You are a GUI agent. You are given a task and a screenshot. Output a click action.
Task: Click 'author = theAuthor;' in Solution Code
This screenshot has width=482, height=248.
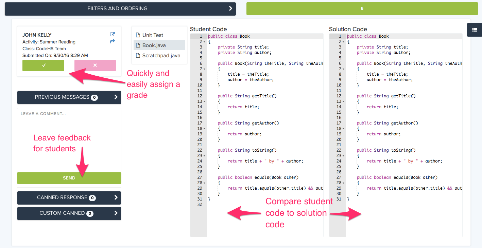[x=390, y=80]
